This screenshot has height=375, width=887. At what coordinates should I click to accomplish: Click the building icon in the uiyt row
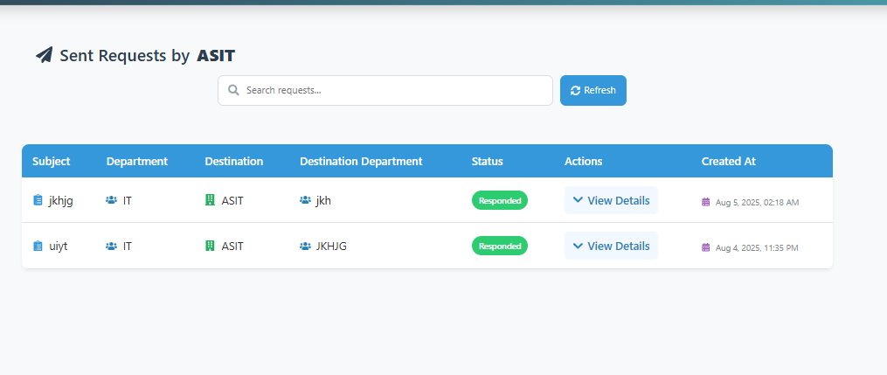click(x=210, y=246)
